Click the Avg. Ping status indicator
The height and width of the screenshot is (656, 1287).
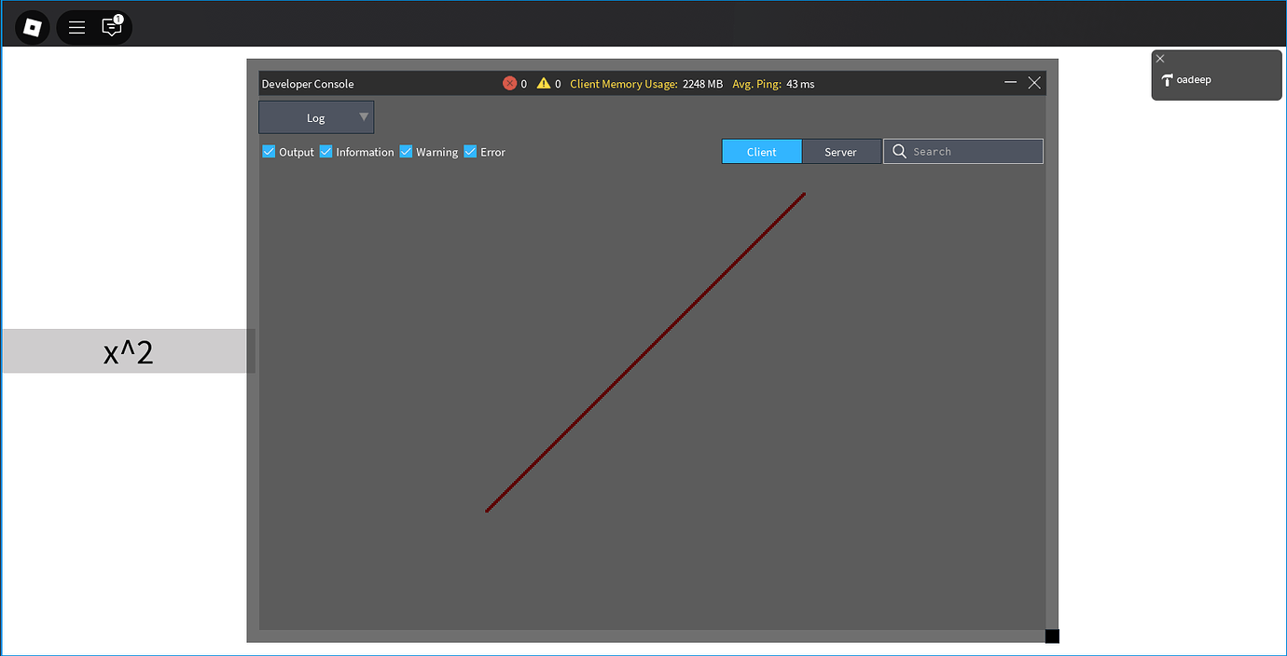point(774,83)
